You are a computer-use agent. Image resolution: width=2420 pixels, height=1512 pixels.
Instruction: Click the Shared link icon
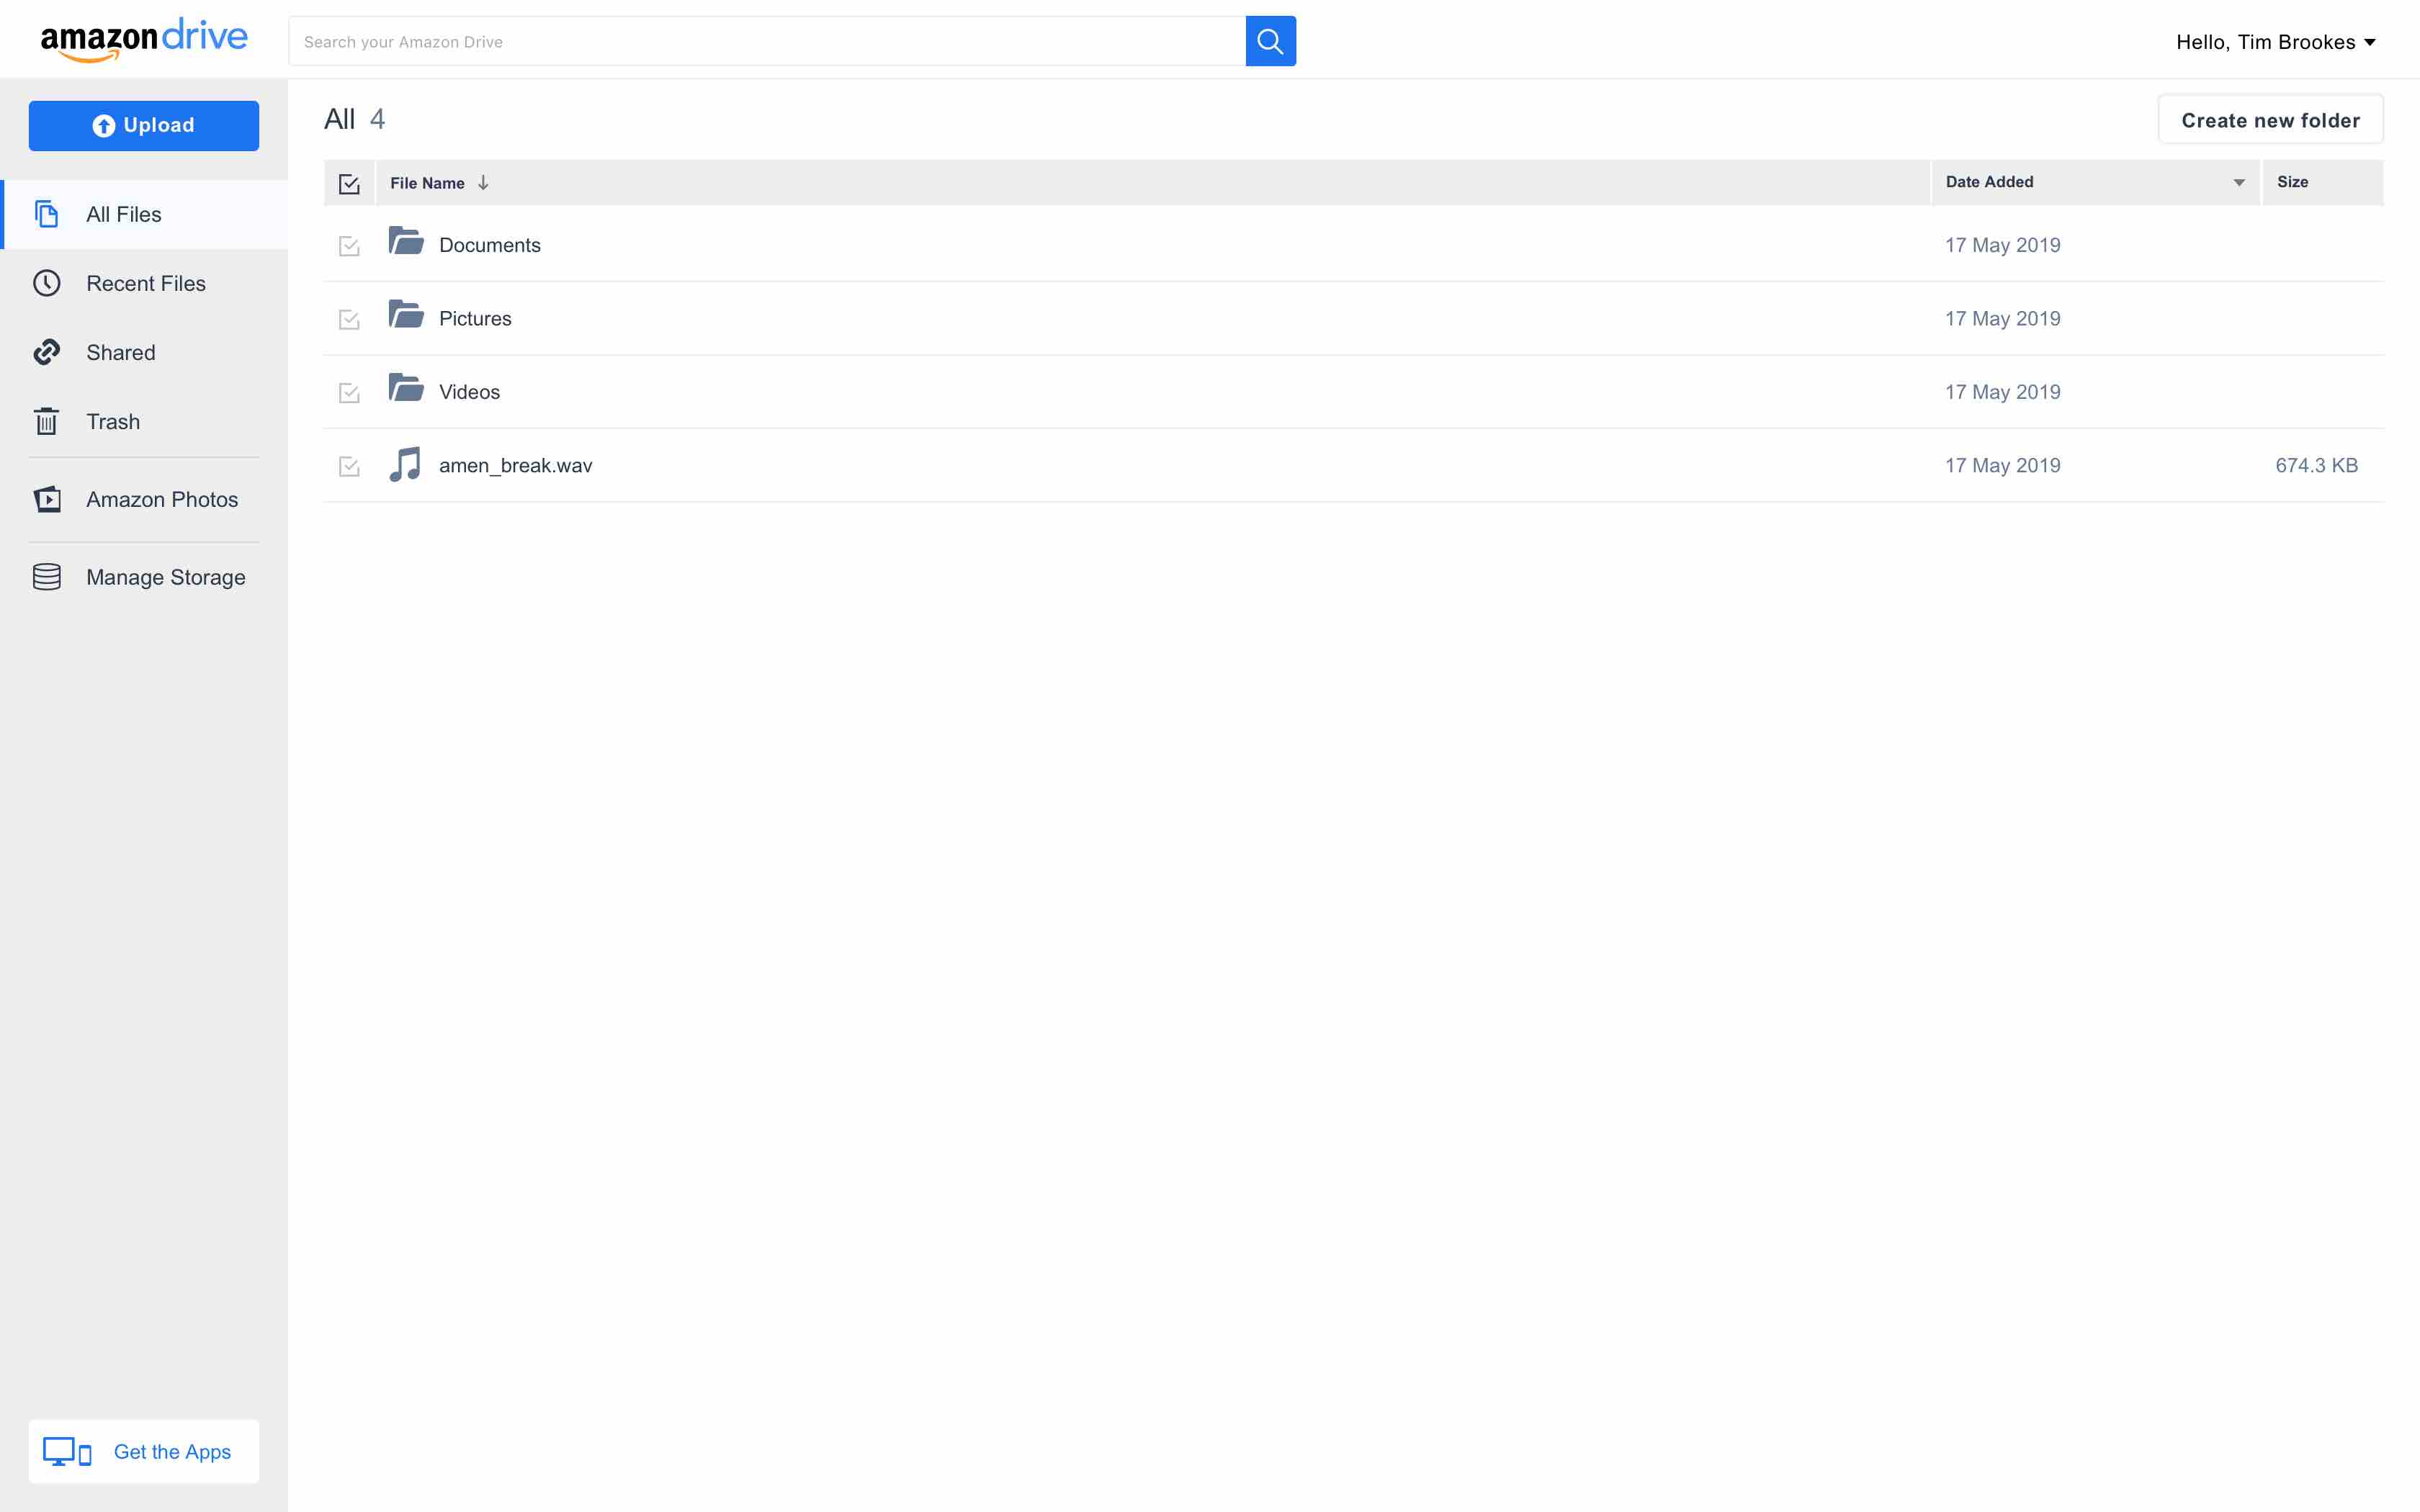(x=47, y=352)
